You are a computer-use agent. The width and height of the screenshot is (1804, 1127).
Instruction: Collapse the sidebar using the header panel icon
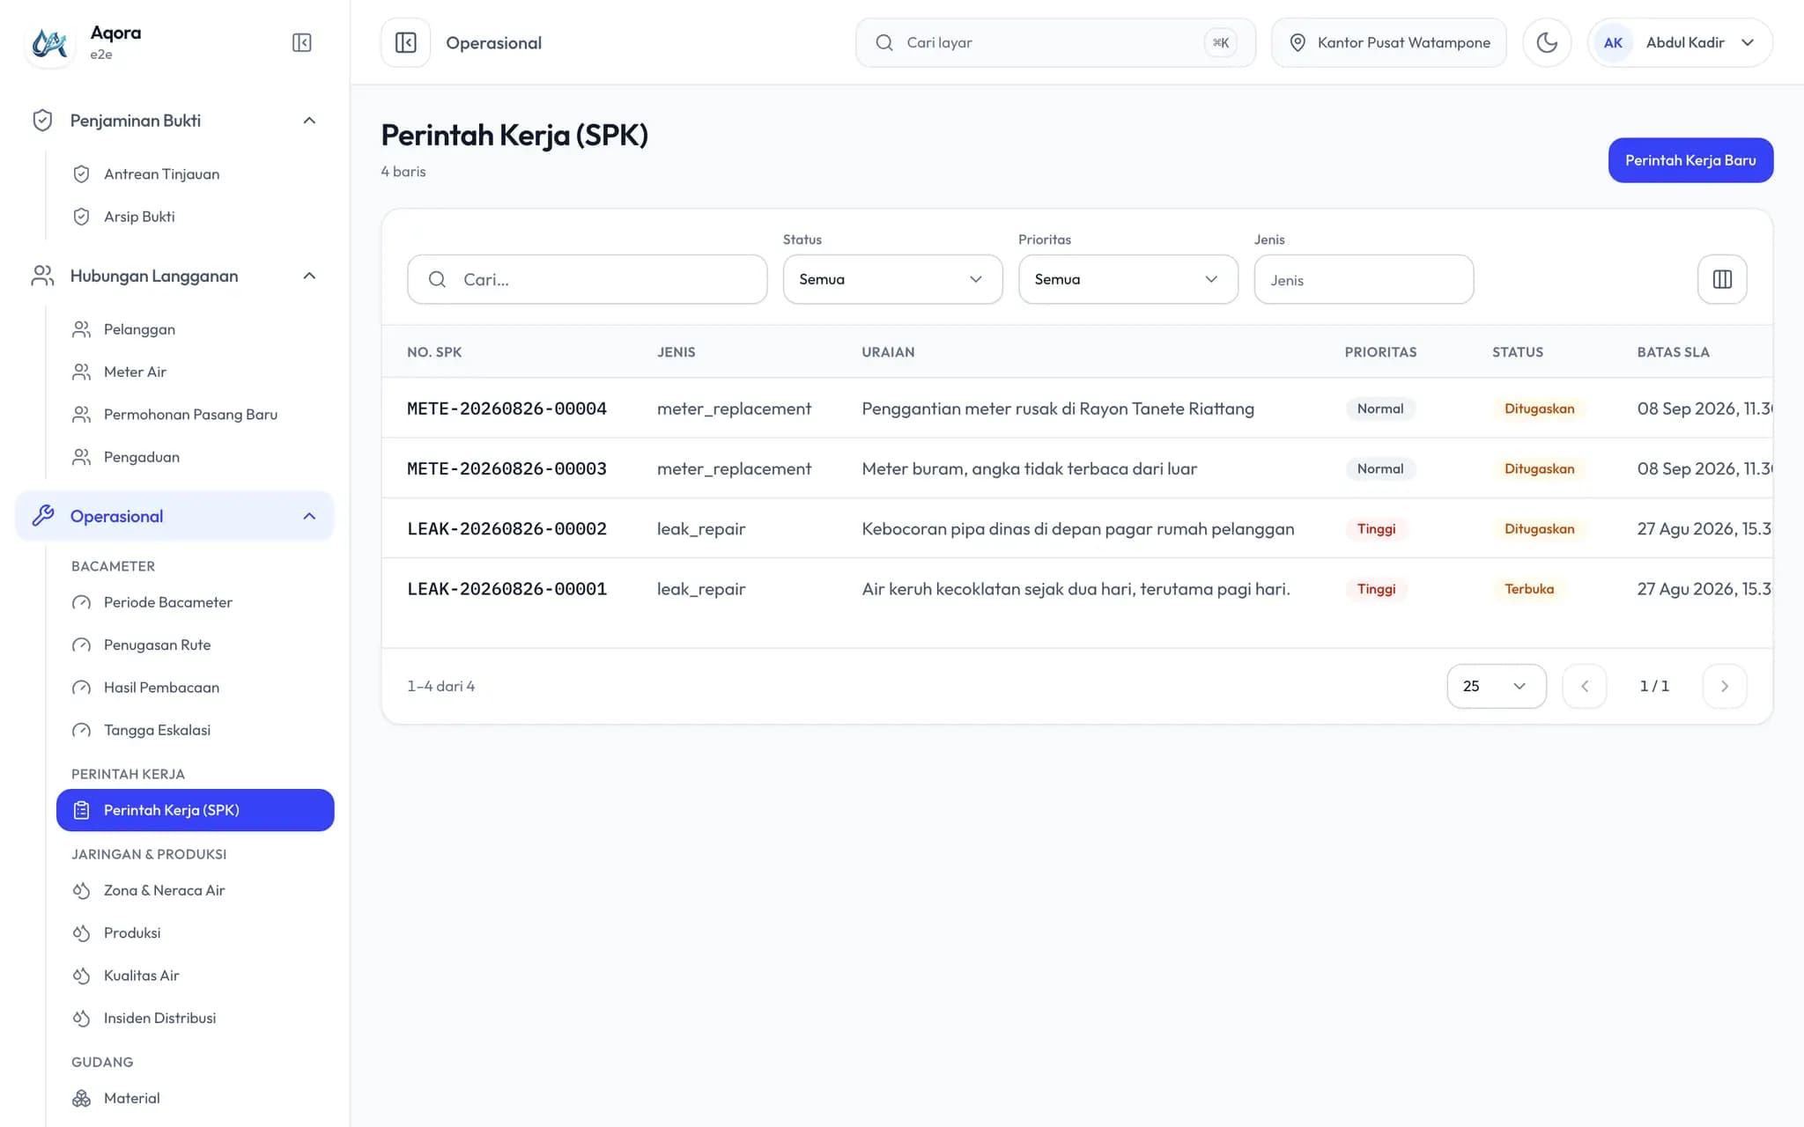tap(301, 42)
